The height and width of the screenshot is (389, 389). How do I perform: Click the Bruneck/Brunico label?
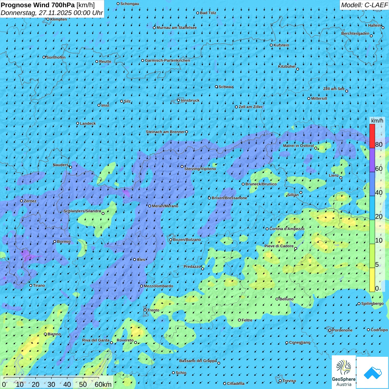pos(261,184)
